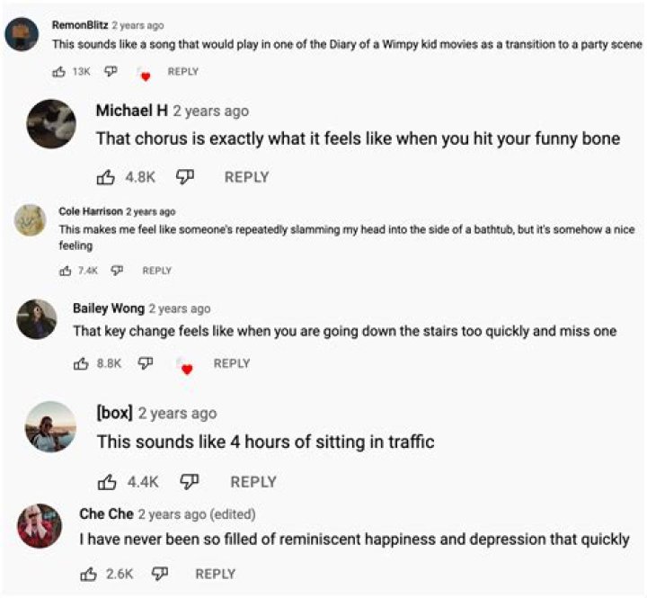This screenshot has width=647, height=598.
Task: Dislike Michael H's comment
Action: (186, 177)
